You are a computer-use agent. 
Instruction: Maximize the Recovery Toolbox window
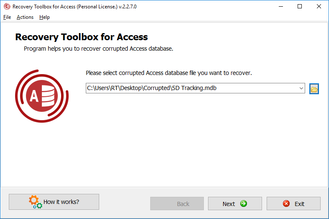pyautogui.click(x=300, y=7)
